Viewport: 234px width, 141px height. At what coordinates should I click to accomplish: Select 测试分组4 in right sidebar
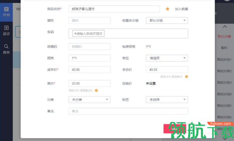pos(224,94)
